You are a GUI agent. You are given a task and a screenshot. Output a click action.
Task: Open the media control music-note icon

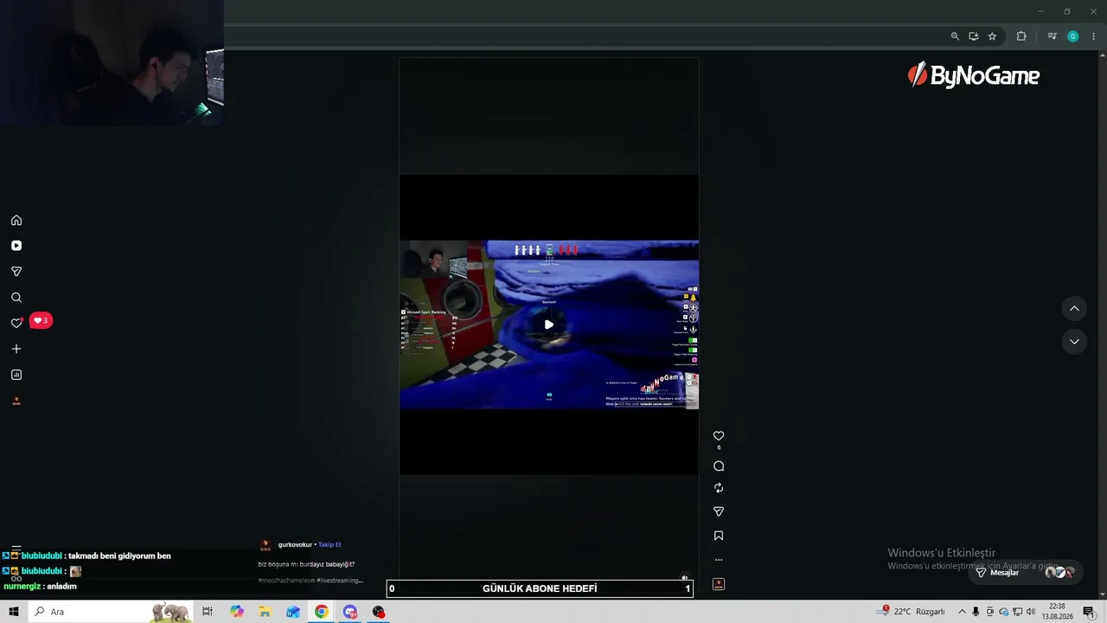(x=1052, y=36)
